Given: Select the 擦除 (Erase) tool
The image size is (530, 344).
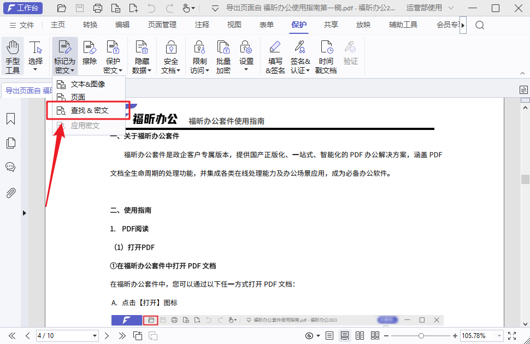Looking at the screenshot, I should click(89, 55).
